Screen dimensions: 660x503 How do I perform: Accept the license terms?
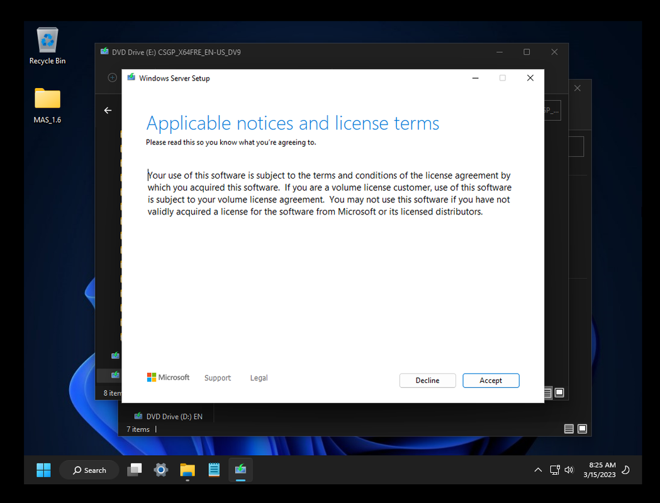pyautogui.click(x=491, y=380)
